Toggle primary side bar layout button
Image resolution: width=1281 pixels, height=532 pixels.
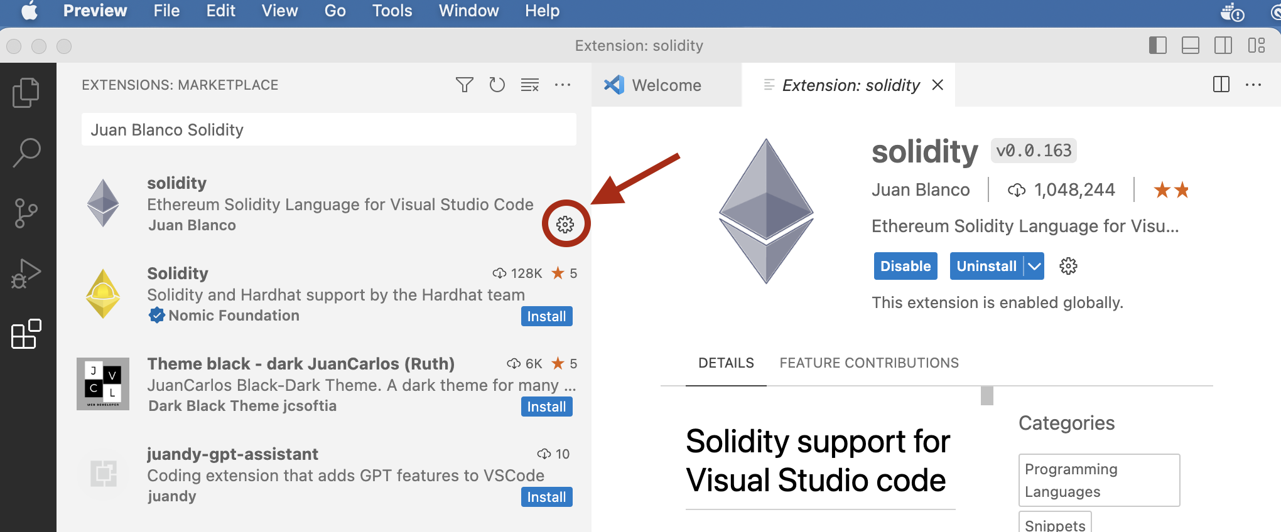[x=1157, y=45]
